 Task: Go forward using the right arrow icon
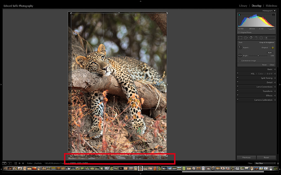pyautogui.click(x=23, y=163)
